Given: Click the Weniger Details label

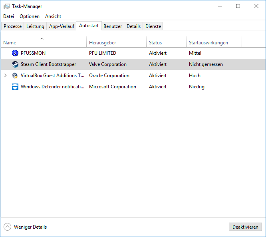Looking at the screenshot, I should 30,227.
